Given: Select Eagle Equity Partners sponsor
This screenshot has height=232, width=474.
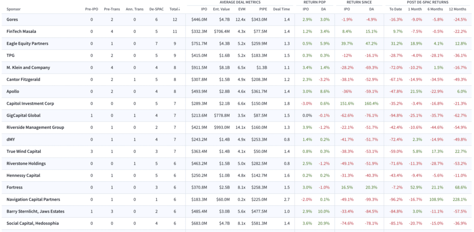Looking at the screenshot, I should click(27, 43).
